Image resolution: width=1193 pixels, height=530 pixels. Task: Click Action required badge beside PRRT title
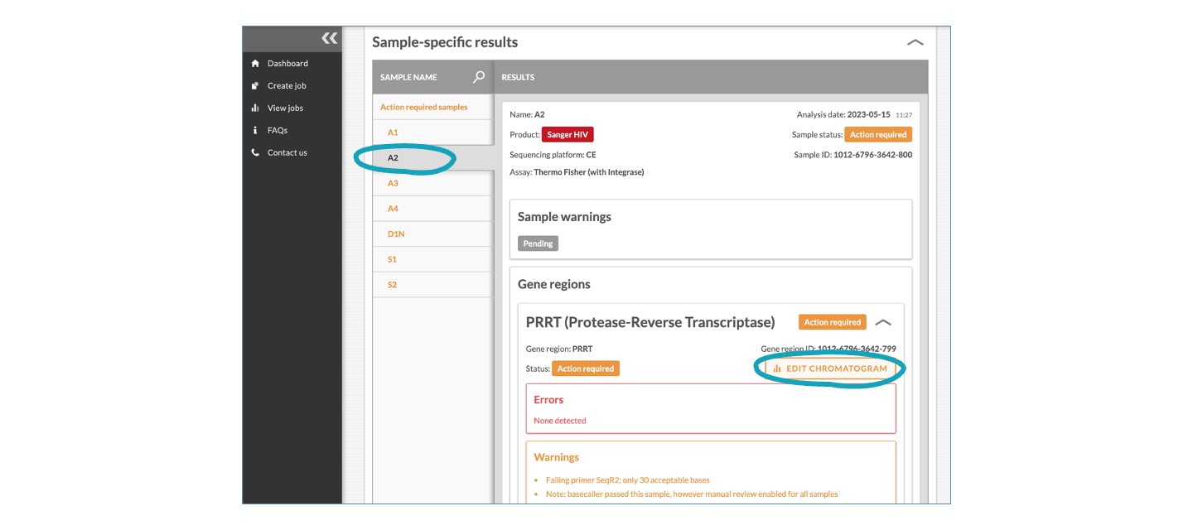coord(833,322)
